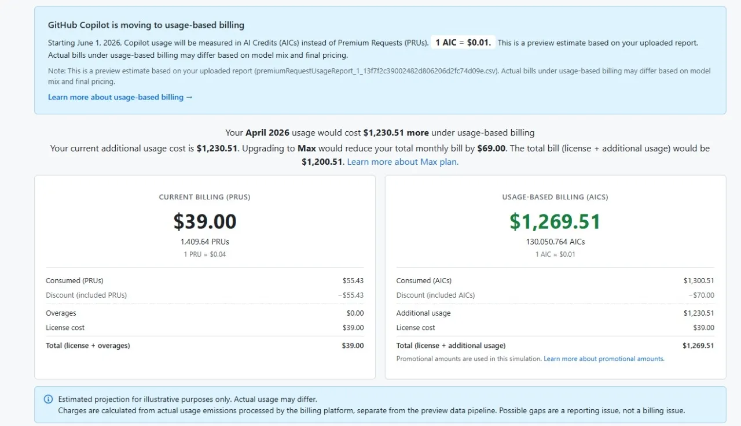
Task: Click the '1,409.64 PRUs' count
Action: 205,242
